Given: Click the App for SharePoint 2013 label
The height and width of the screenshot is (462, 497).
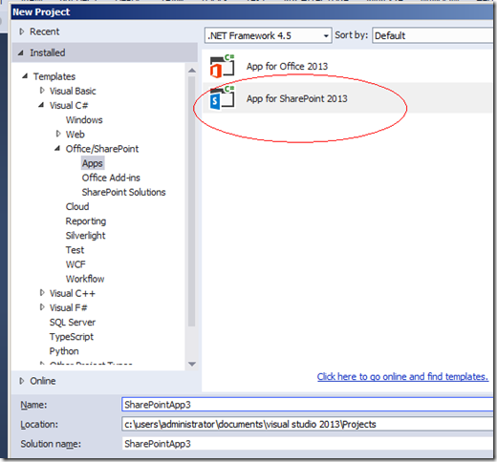Looking at the screenshot, I should [x=296, y=98].
